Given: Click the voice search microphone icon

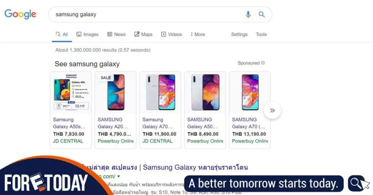Looking at the screenshot, I should [248, 15].
